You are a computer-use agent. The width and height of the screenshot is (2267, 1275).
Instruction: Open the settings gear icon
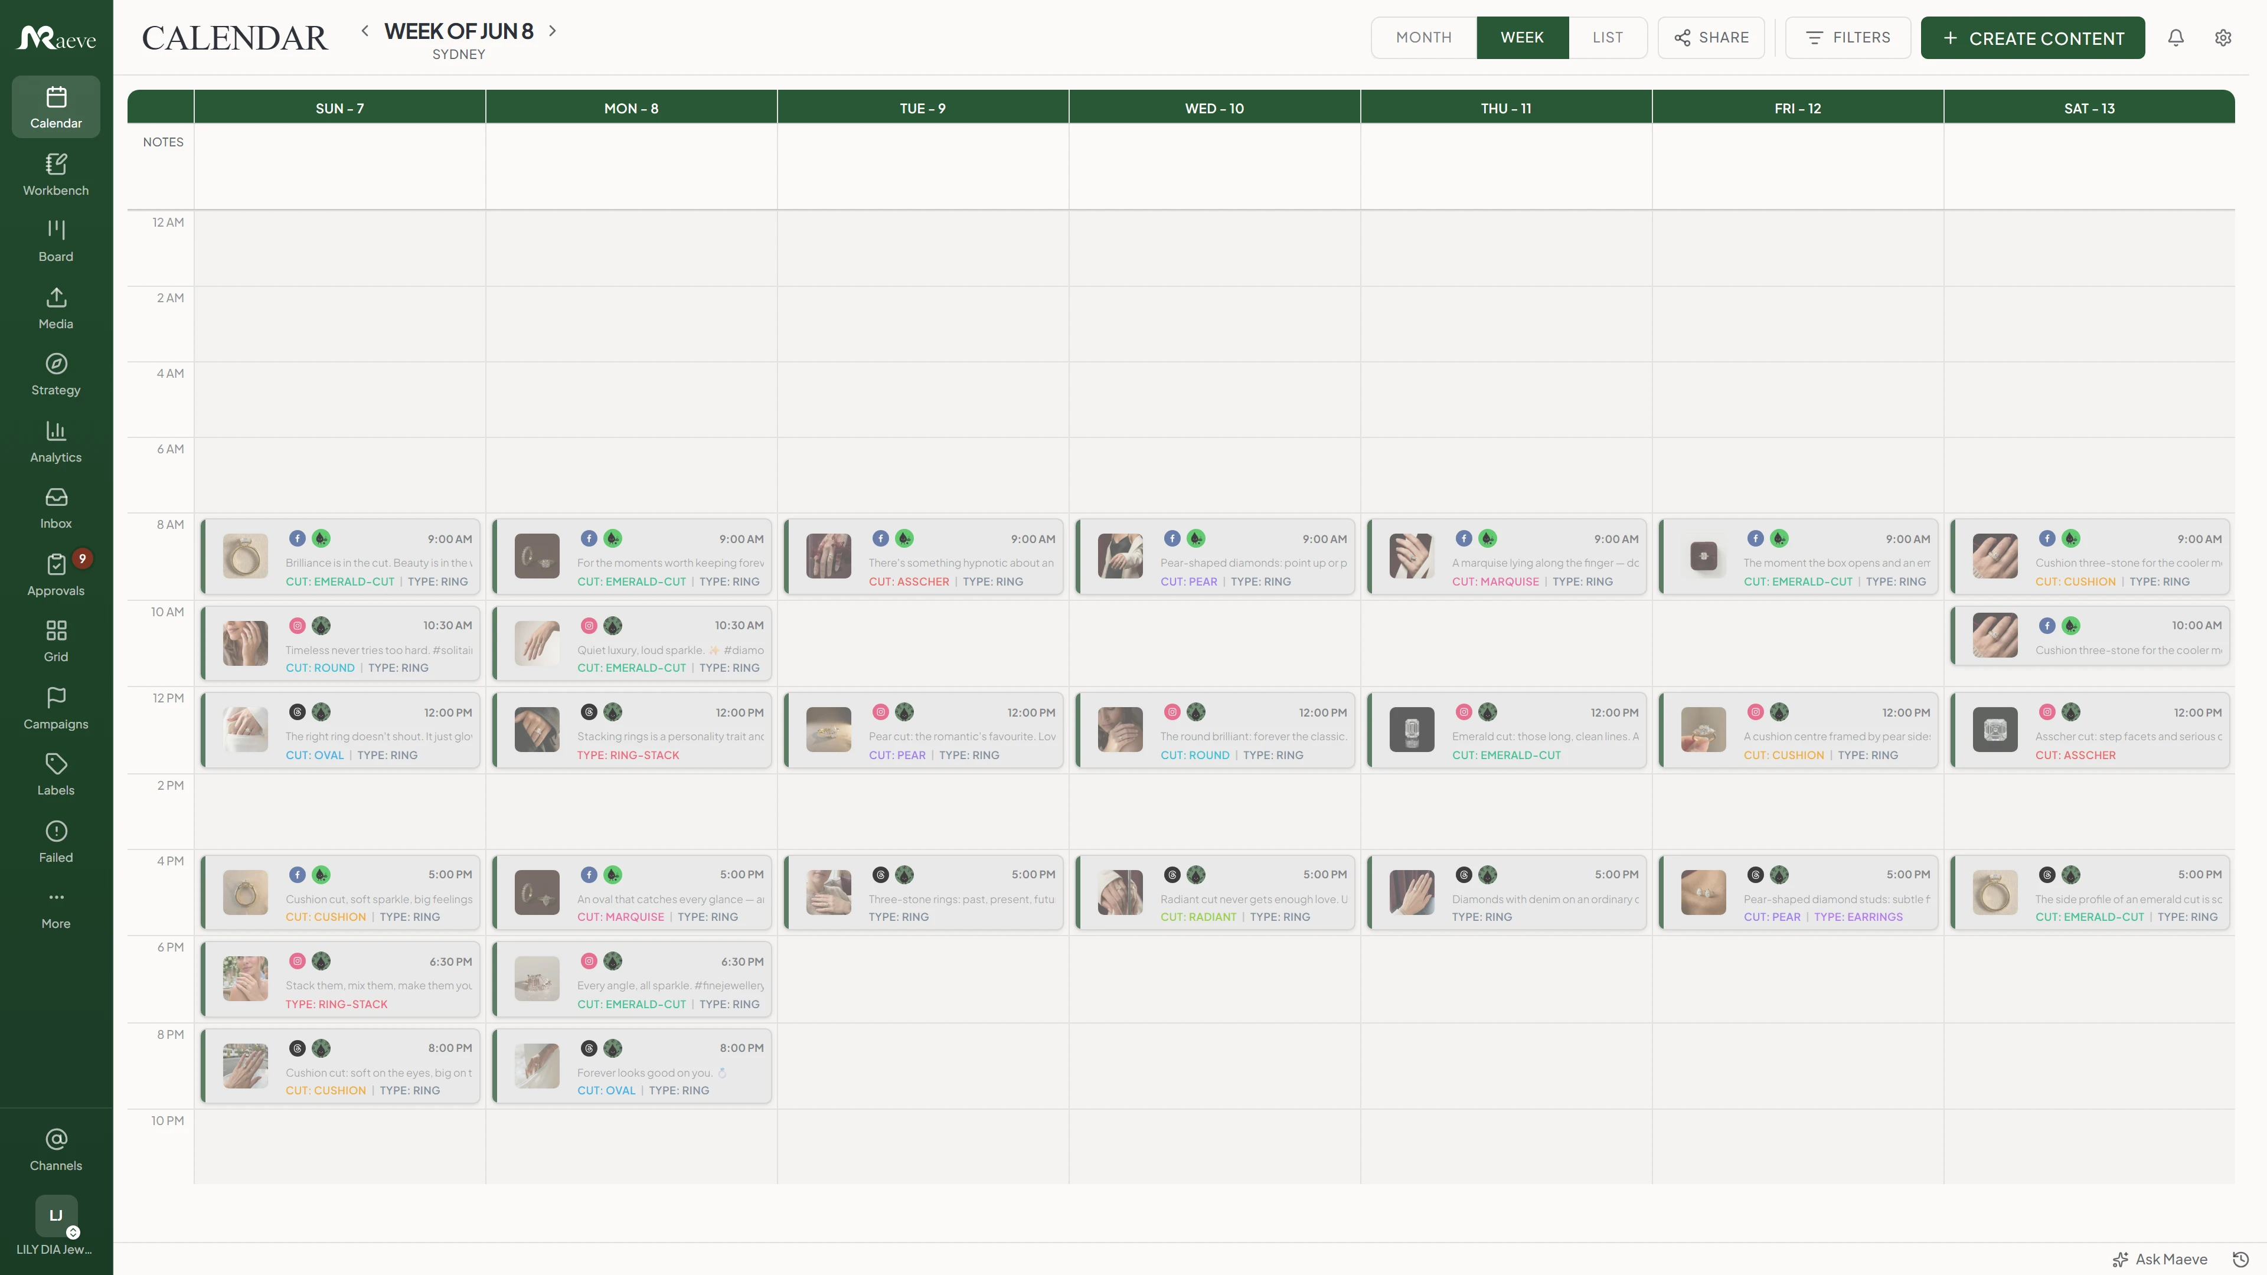[2223, 38]
